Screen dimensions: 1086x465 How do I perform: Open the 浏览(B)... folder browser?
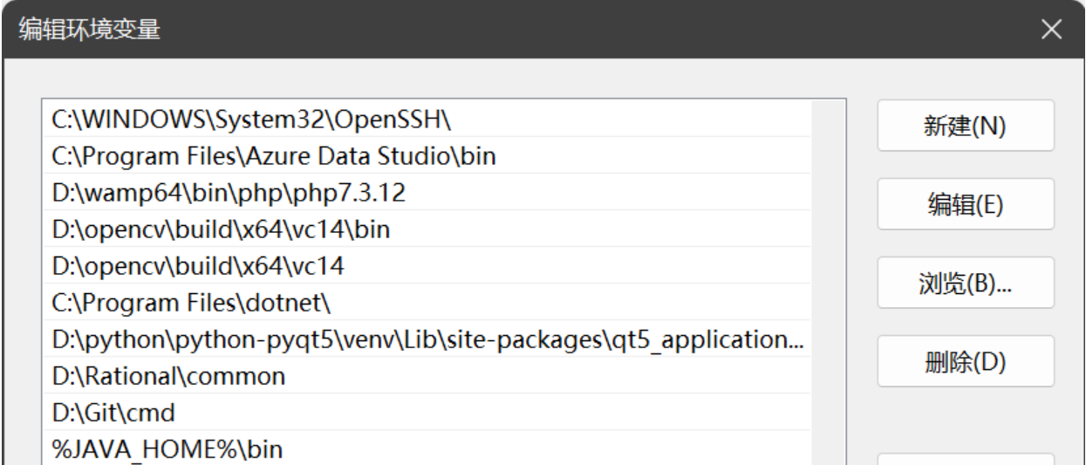[x=965, y=283]
